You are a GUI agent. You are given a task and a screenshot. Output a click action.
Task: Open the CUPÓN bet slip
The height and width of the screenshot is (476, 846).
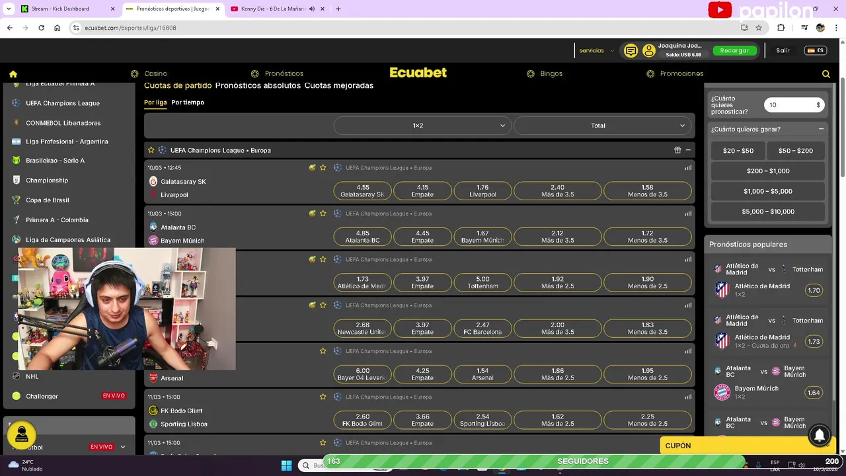(x=748, y=446)
